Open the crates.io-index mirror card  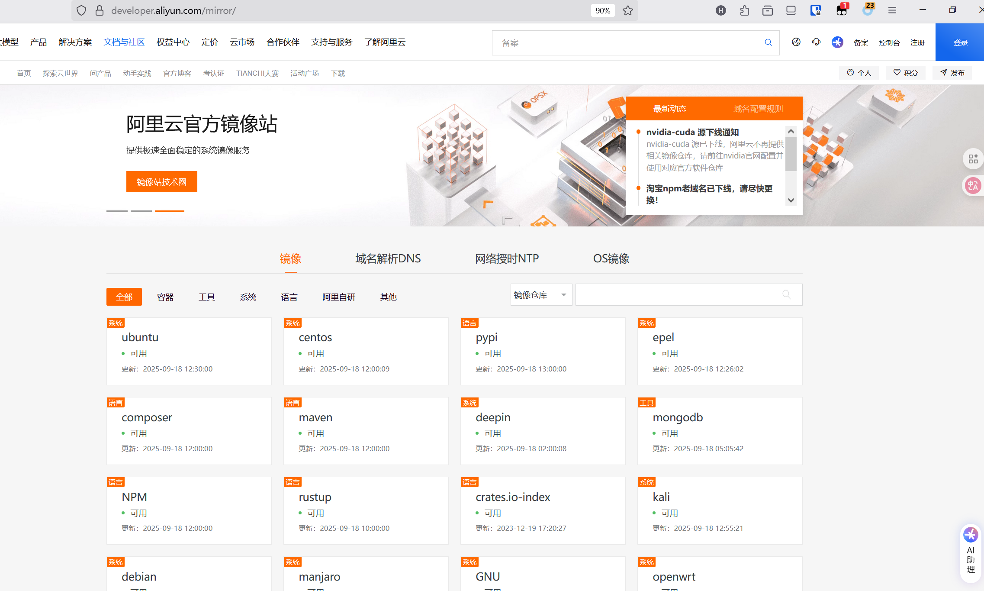click(543, 511)
